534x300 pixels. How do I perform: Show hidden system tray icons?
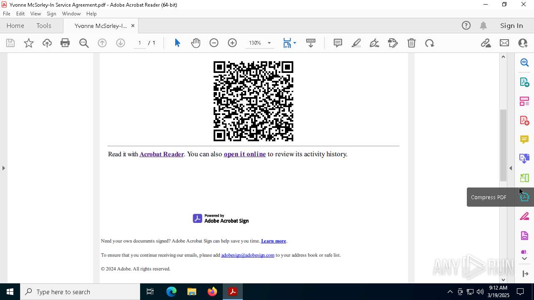click(x=450, y=292)
